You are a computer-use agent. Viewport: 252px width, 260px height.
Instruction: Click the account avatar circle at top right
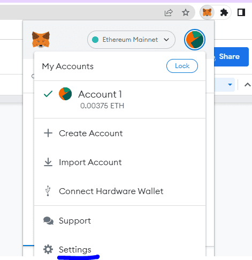click(x=195, y=40)
